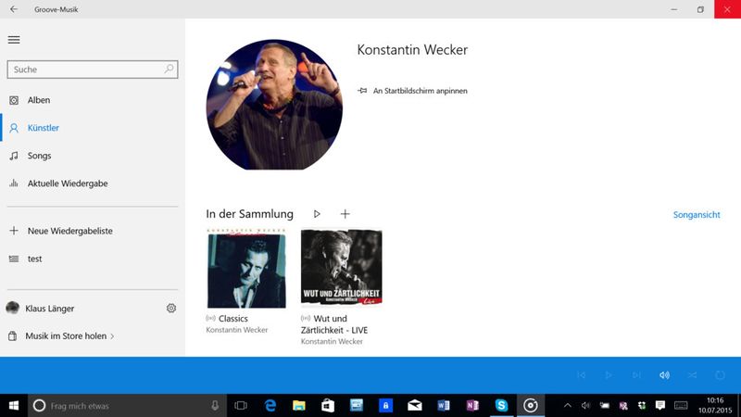Open the Songs section
741x417 pixels.
[39, 156]
